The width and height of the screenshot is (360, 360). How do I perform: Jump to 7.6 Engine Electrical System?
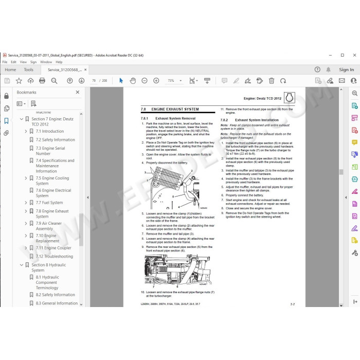click(x=53, y=193)
